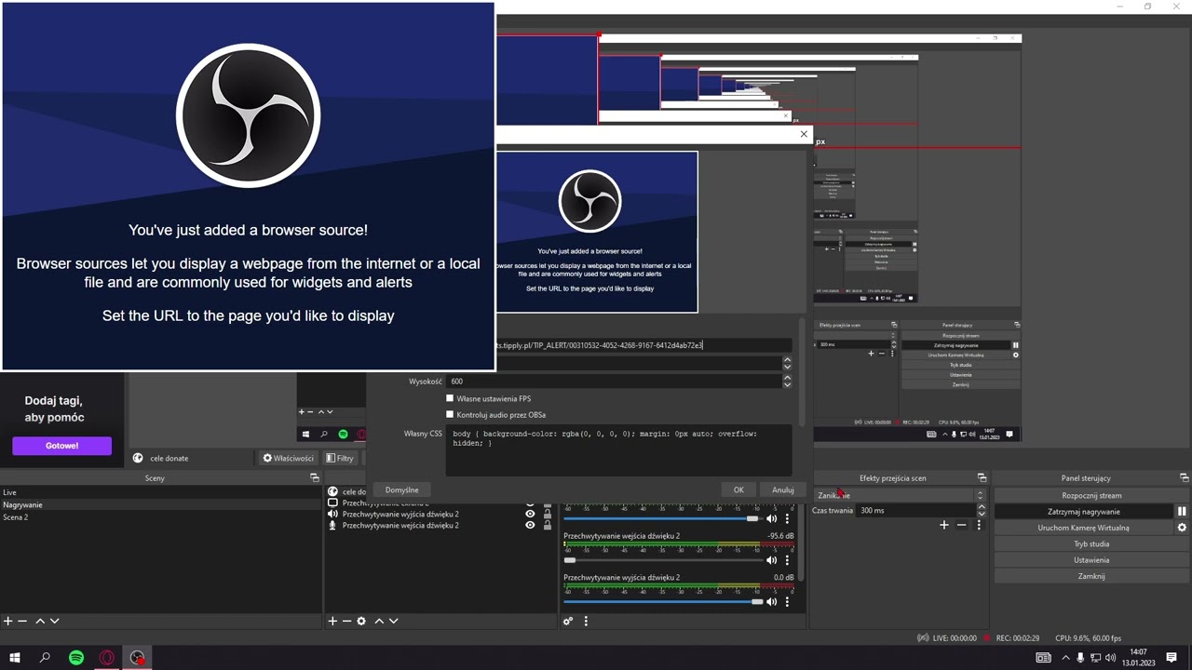
Task: Open source properties gear in sources toolbar
Action: click(361, 621)
